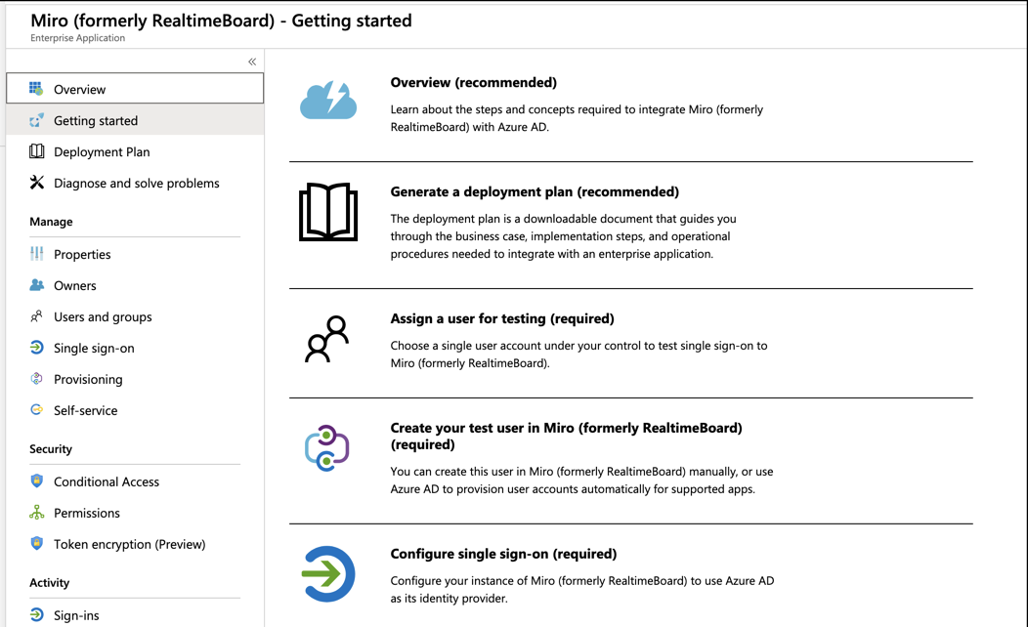The image size is (1028, 627).
Task: Click the Getting started rocket icon
Action: (36, 120)
